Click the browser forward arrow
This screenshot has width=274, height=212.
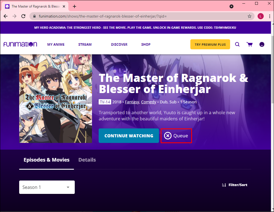tap(14, 16)
